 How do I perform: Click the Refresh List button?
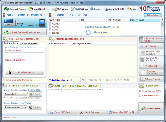(153, 15)
